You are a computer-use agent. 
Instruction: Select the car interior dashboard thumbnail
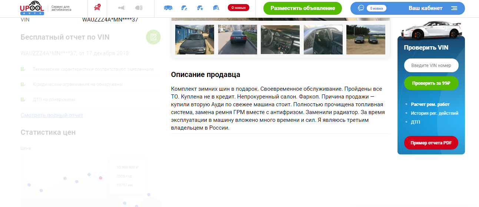point(280,40)
